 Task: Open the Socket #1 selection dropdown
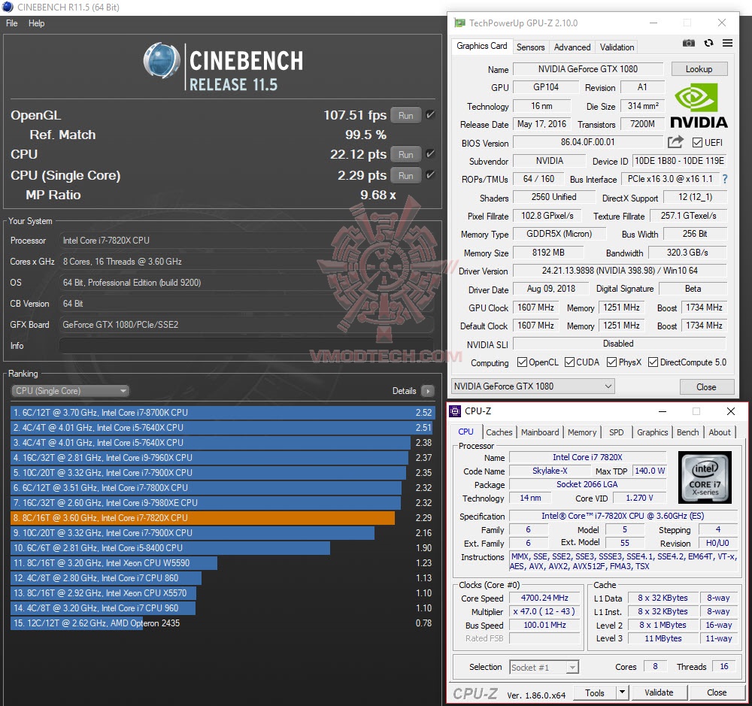[x=544, y=667]
